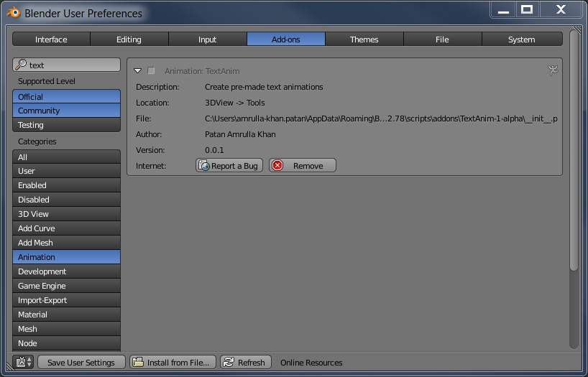Close the Blender User Preferences window
588x377 pixels.
tap(561, 10)
